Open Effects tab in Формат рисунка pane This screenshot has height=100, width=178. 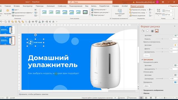[x=147, y=31]
